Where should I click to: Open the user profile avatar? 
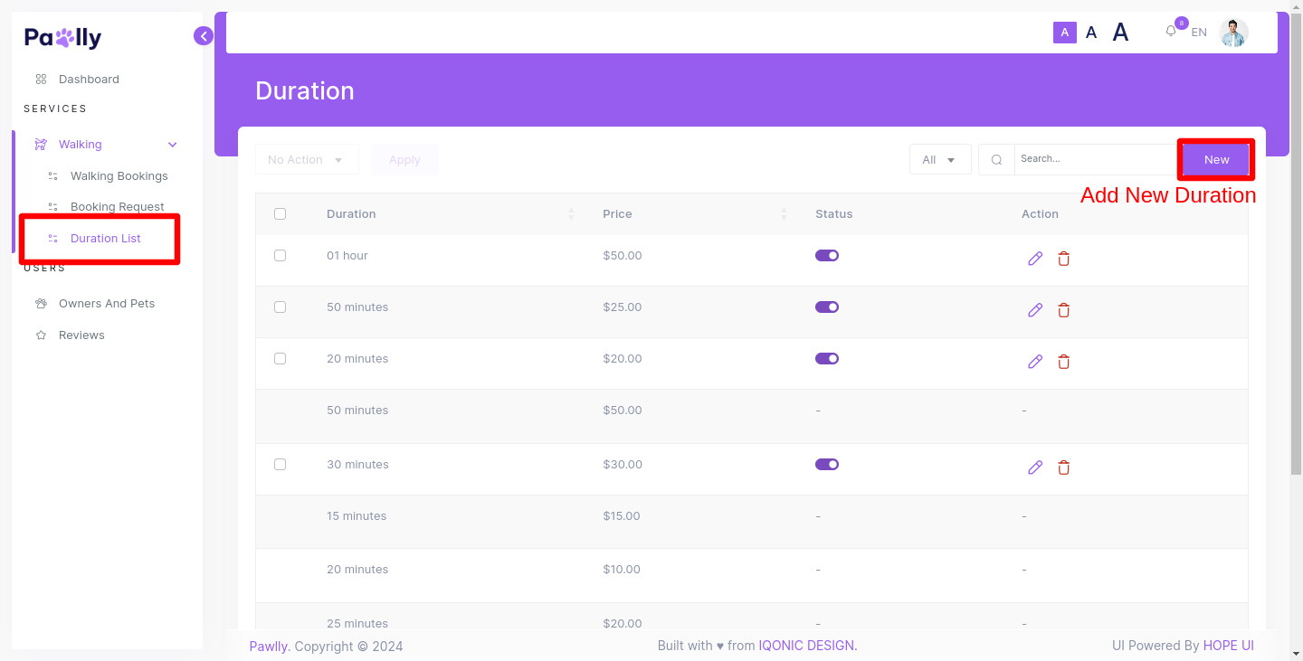(1233, 33)
